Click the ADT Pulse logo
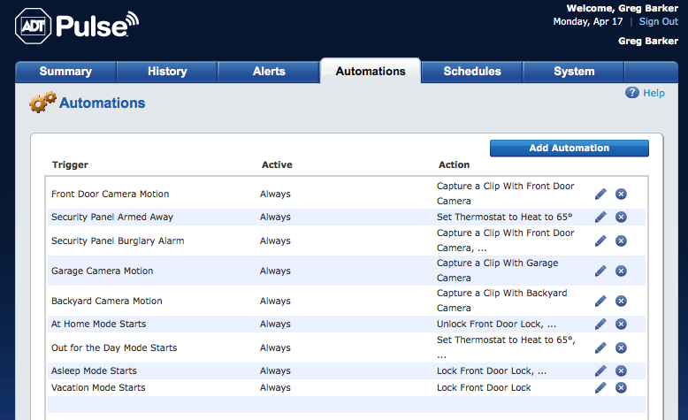The height and width of the screenshot is (420, 688). (77, 27)
